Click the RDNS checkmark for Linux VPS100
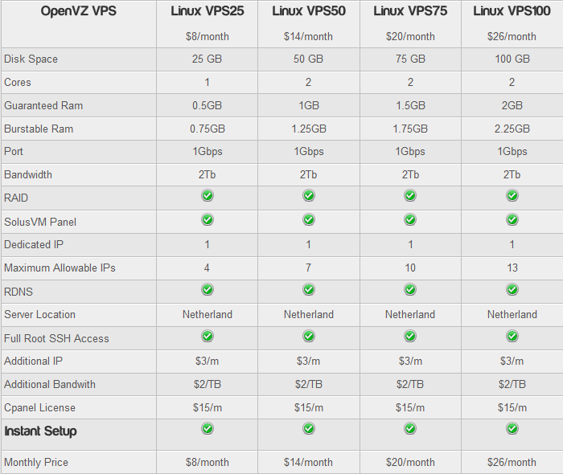The width and height of the screenshot is (563, 474). pos(512,289)
